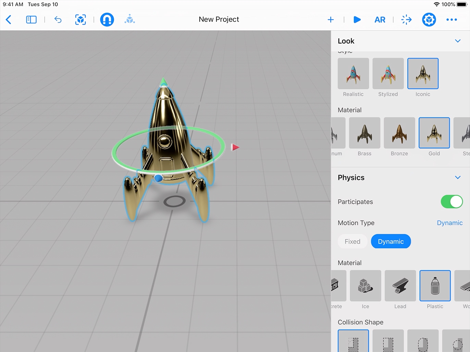Undo the last action
Viewport: 470px width, 352px height.
[58, 20]
